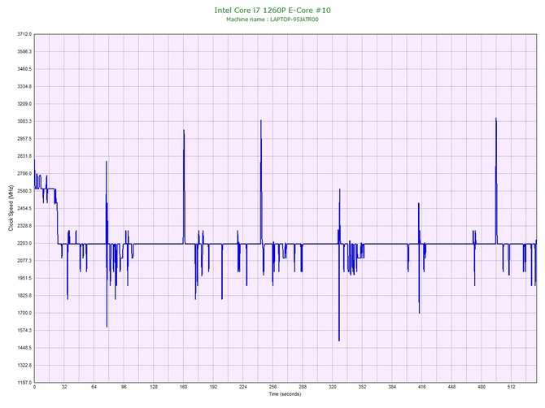Click the 2454.5 y-axis value
Screen dimensions: 545x408
tap(24, 208)
